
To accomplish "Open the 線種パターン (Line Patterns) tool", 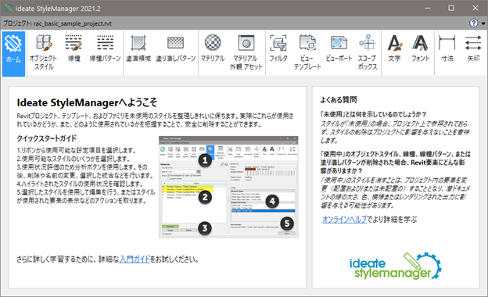I will [106, 48].
